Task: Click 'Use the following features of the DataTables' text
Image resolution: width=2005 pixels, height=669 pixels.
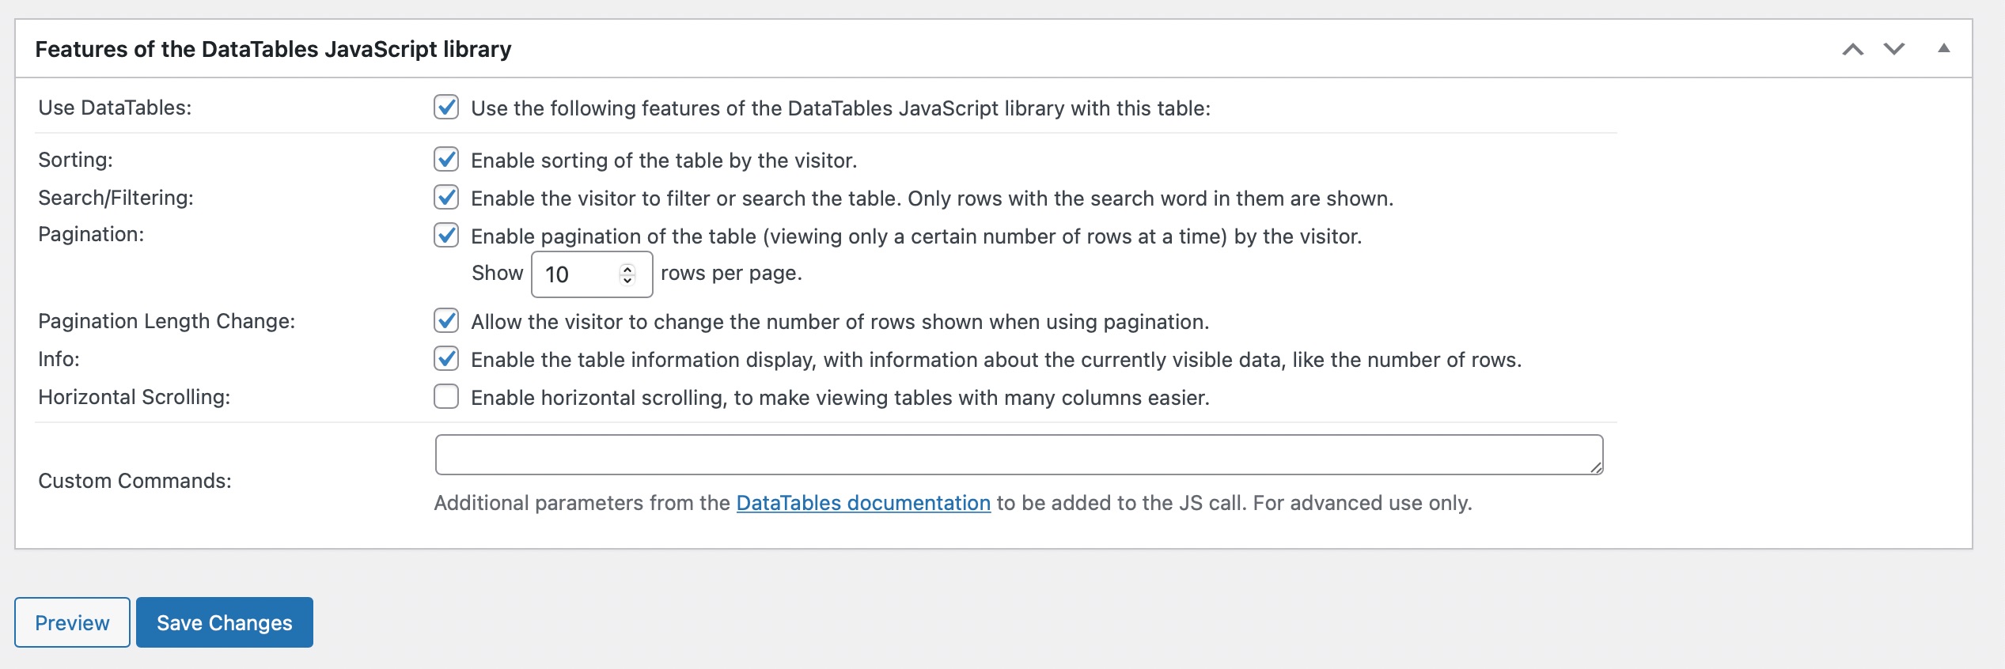Action: coord(840,108)
